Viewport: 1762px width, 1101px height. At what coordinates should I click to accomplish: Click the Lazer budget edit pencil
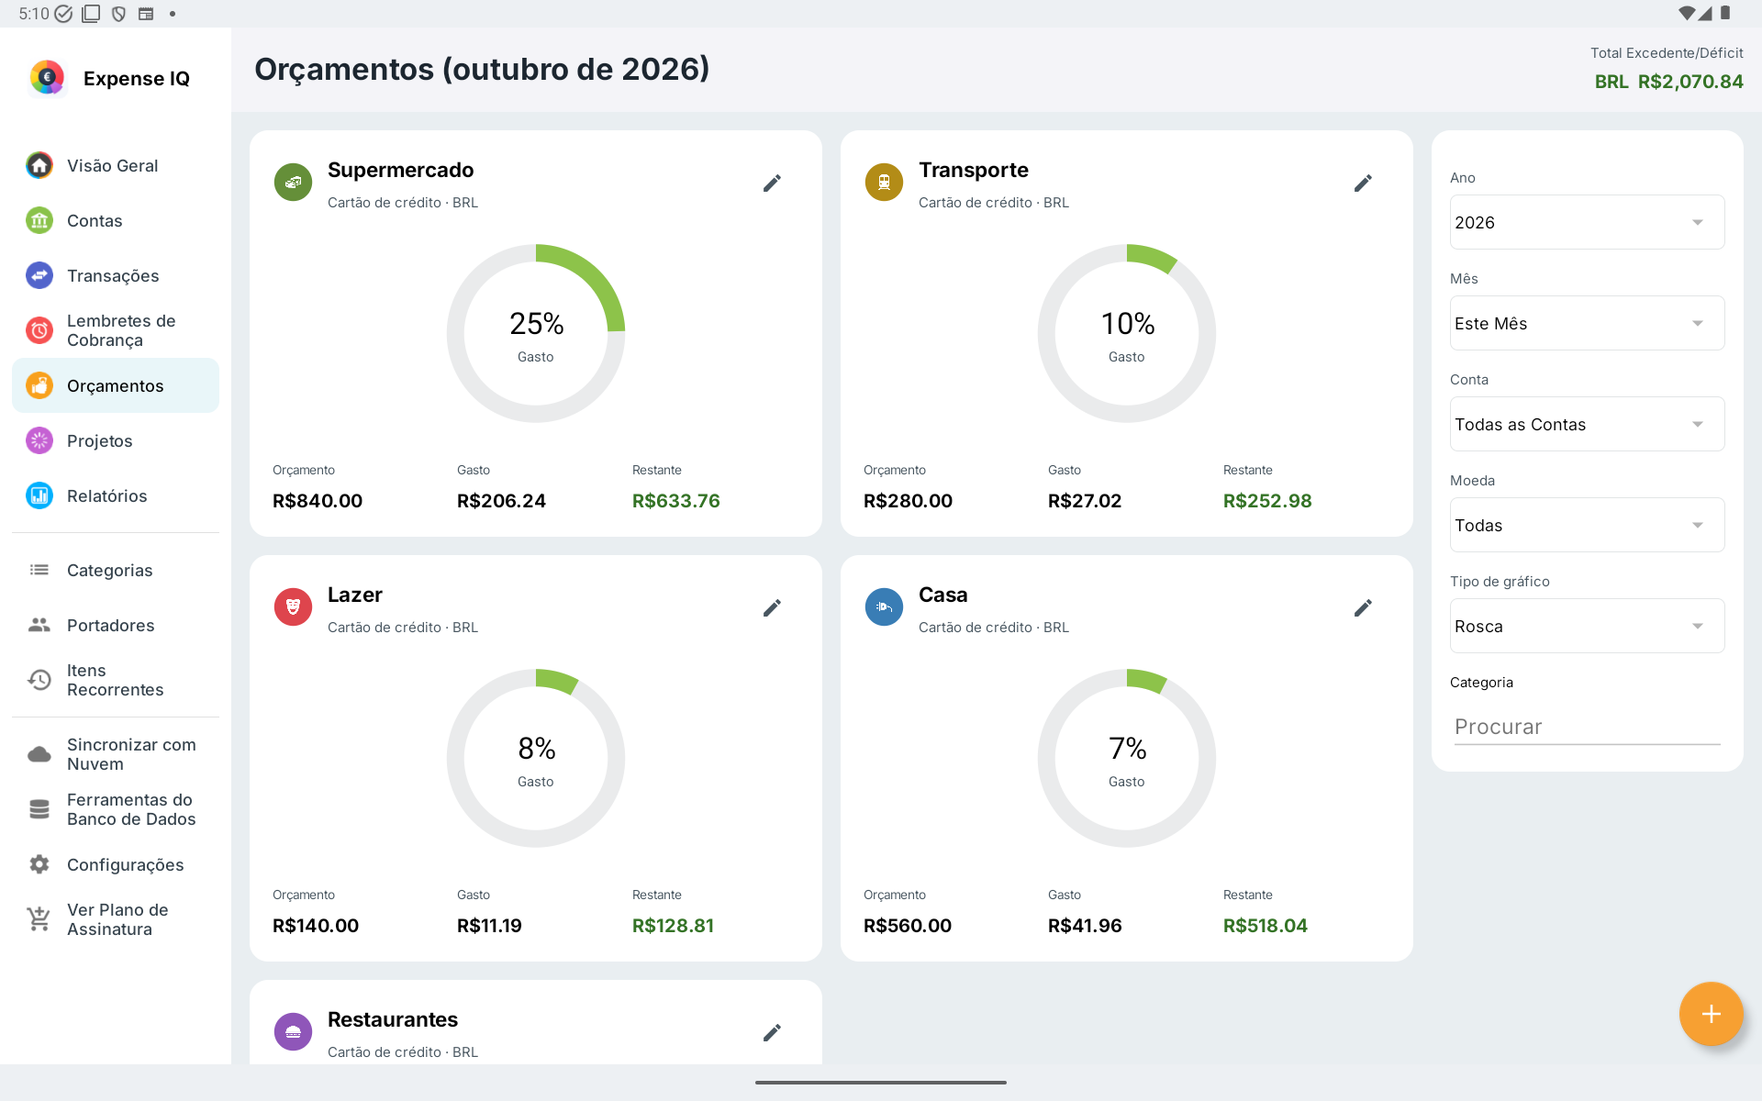pos(772,608)
